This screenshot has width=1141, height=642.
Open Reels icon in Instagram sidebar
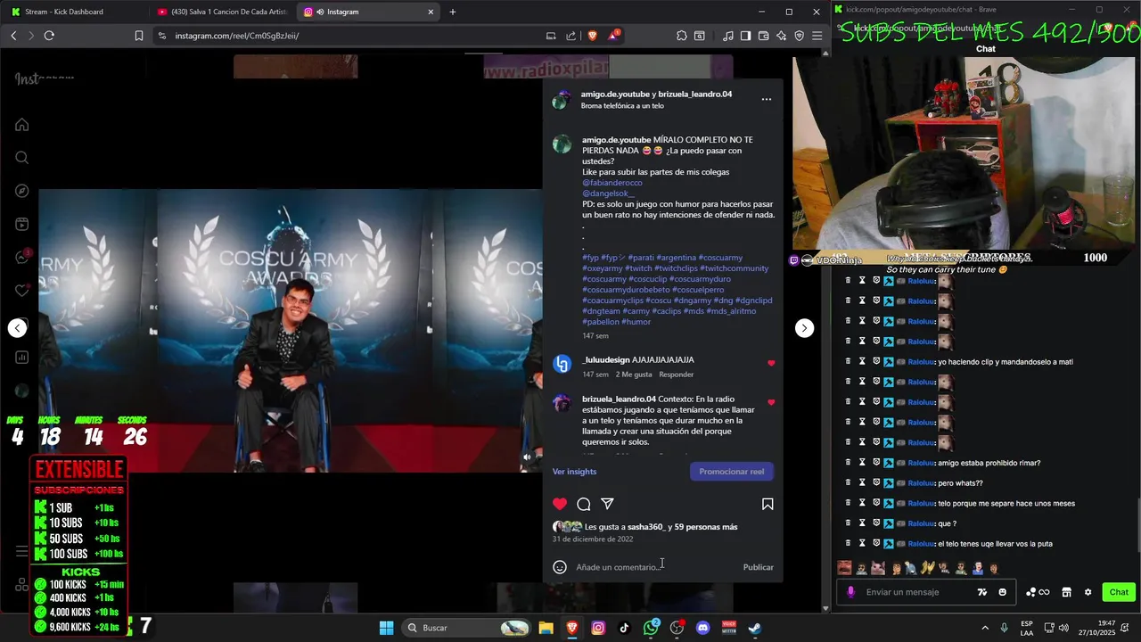tap(21, 224)
